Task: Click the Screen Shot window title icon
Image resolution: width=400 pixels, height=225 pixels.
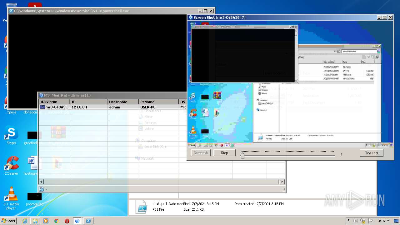Action: coord(191,17)
